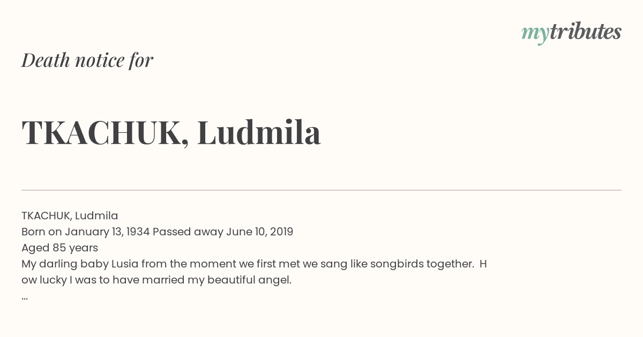Expand the trailing ellipsis for more text

25,297
